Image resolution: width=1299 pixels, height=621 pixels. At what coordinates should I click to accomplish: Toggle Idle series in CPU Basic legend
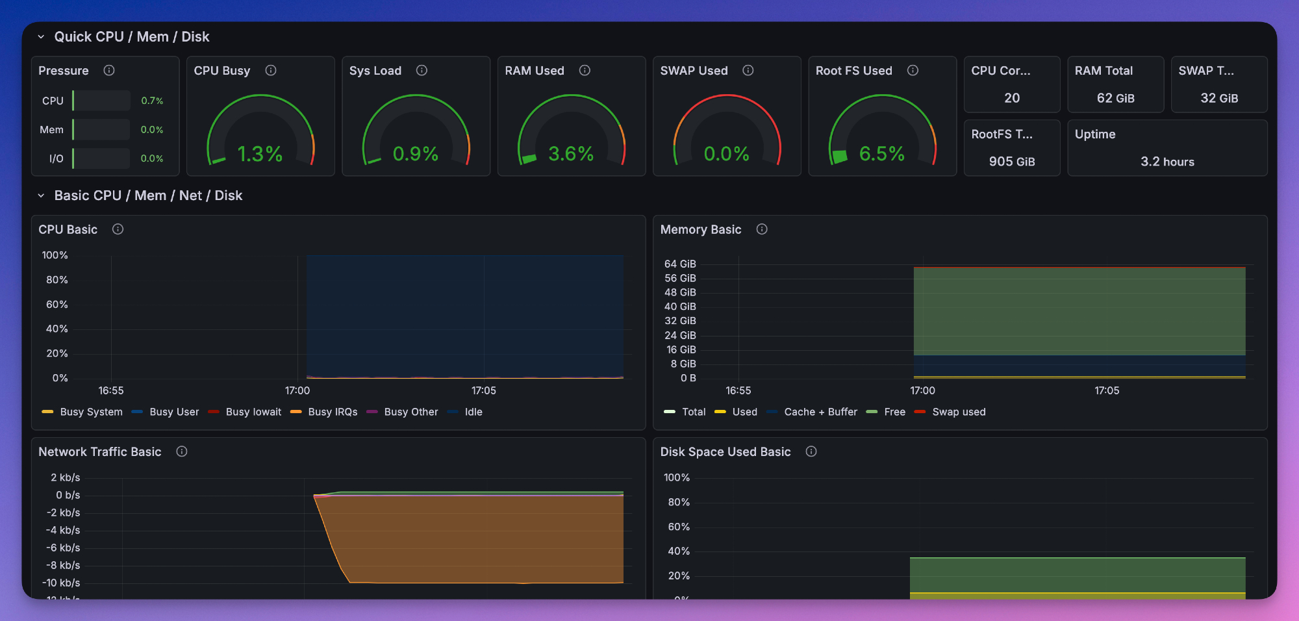[473, 412]
